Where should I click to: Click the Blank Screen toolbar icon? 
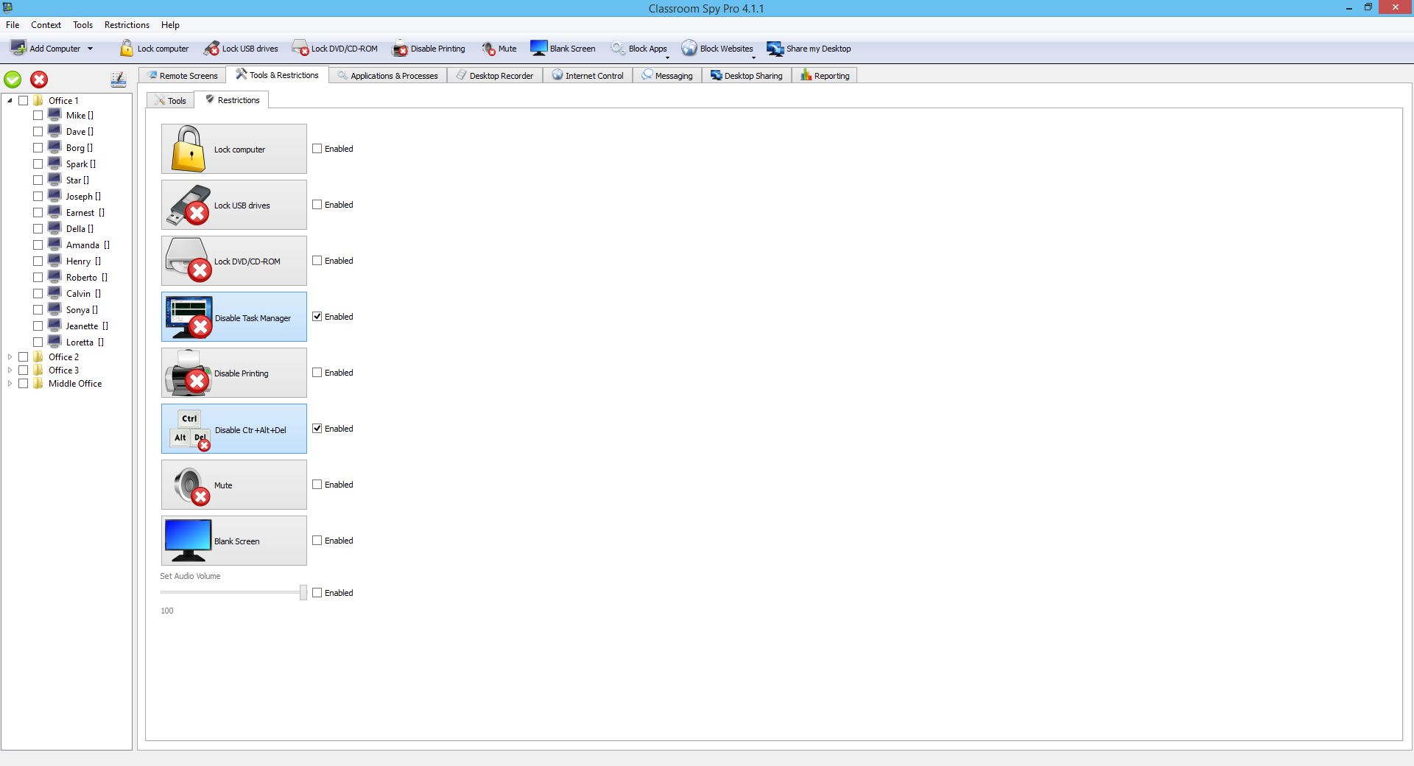click(x=539, y=49)
